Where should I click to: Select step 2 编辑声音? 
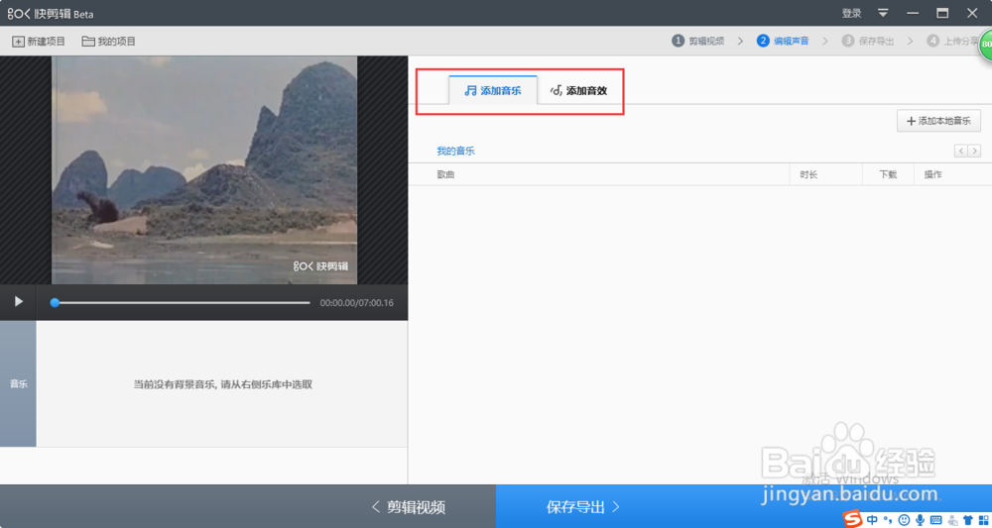click(783, 41)
